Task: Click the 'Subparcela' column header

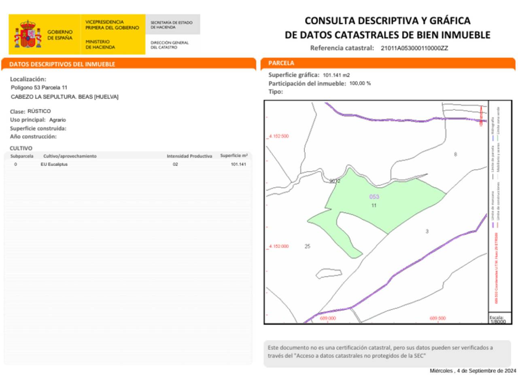Action: [x=22, y=156]
